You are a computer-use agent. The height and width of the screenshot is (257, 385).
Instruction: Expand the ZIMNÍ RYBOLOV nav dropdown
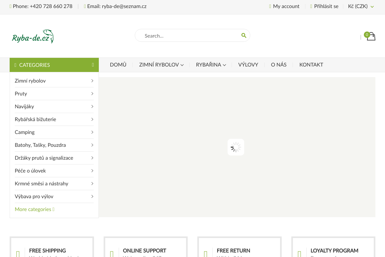pyautogui.click(x=161, y=65)
